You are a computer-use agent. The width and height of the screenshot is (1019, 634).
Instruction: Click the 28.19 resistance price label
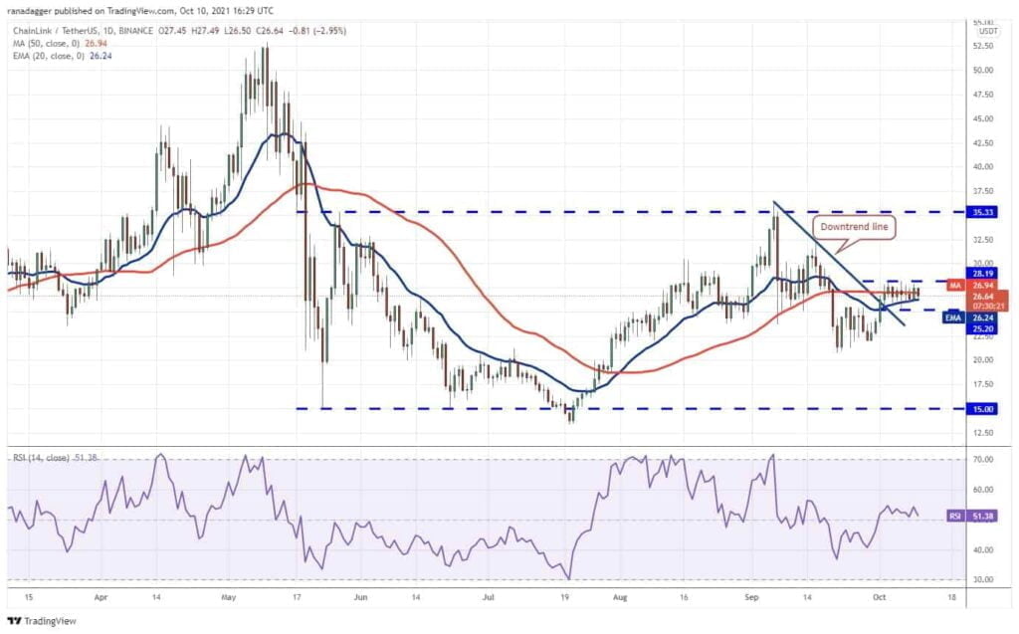tap(982, 274)
